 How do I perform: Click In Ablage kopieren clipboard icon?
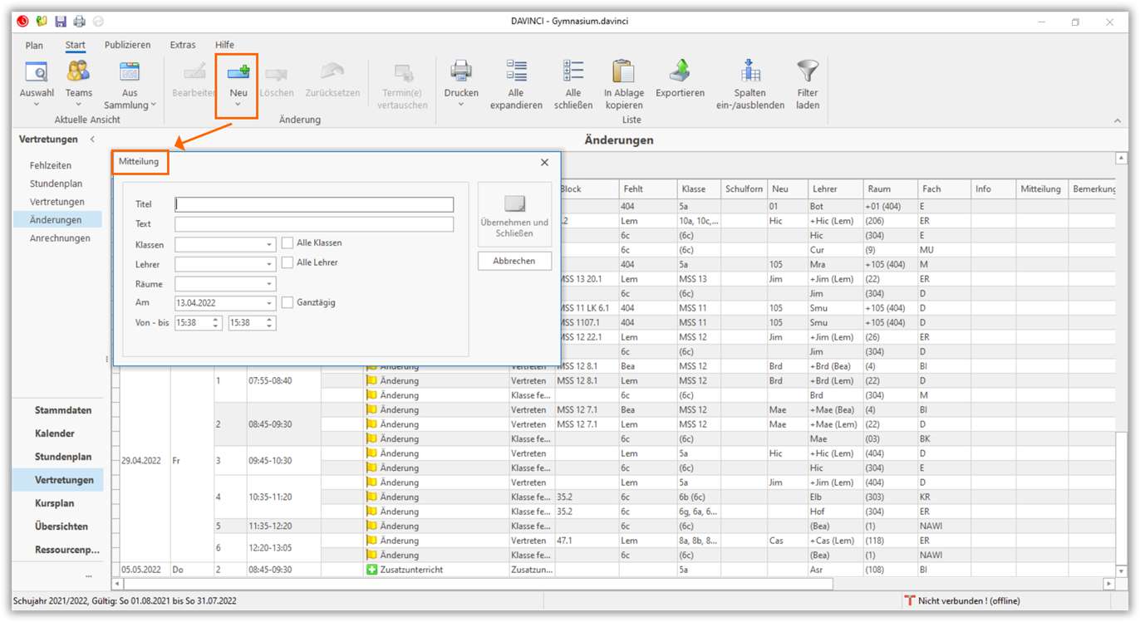(623, 72)
